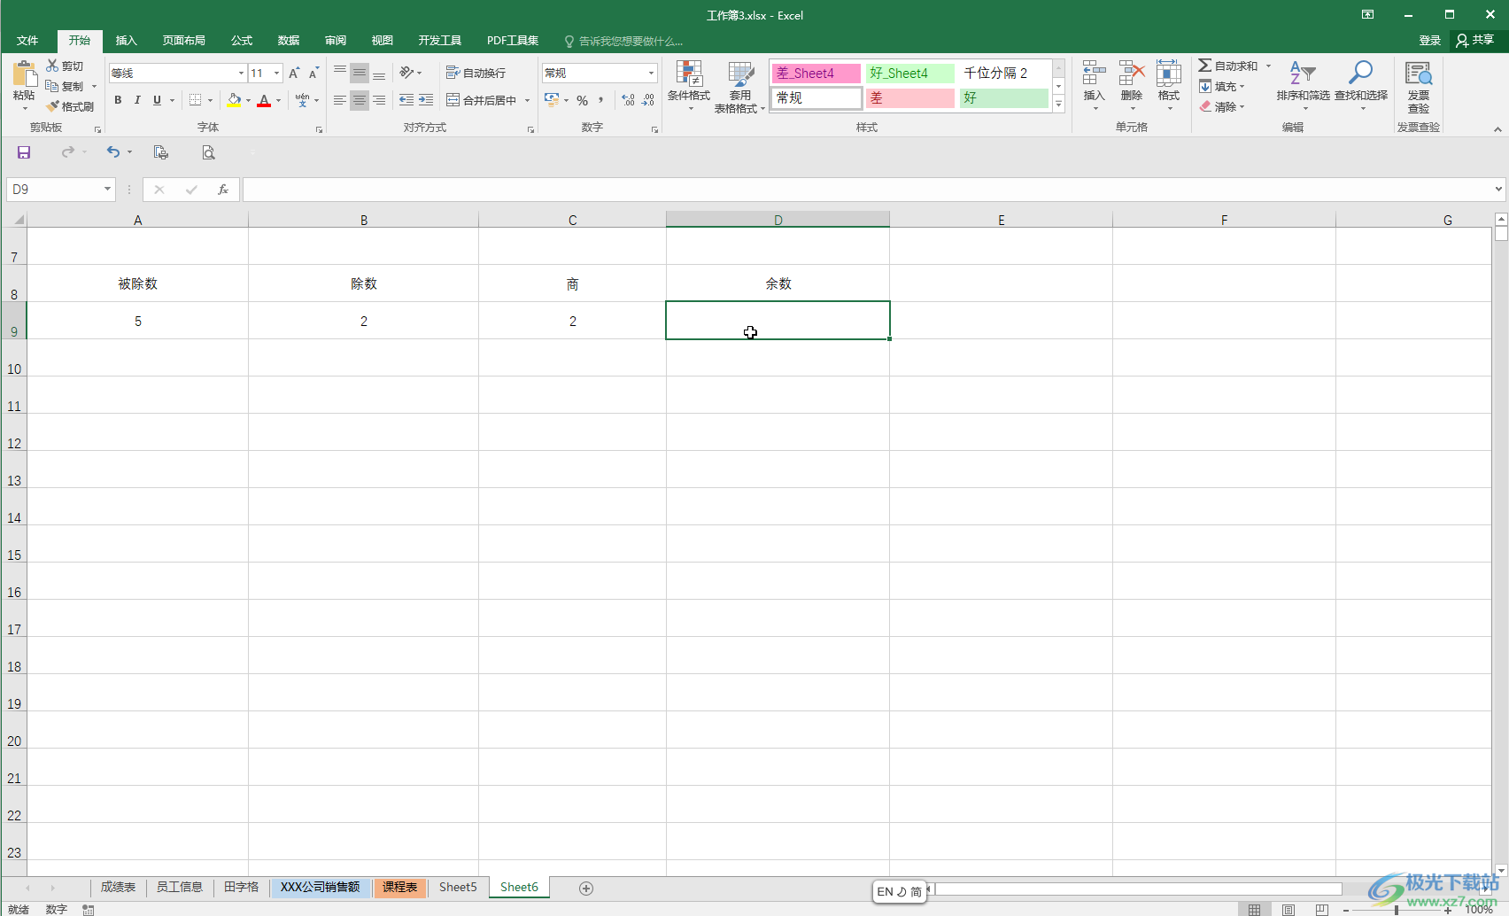Toggle Wrap Text (自动换行)

pos(476,73)
